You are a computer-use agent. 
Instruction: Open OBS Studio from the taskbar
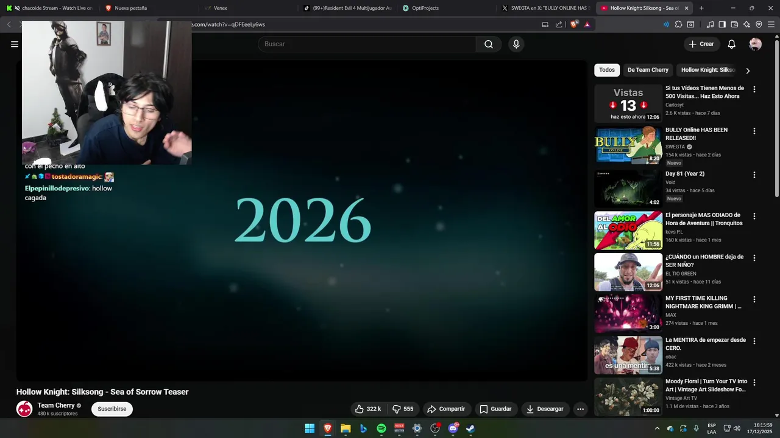click(x=435, y=428)
